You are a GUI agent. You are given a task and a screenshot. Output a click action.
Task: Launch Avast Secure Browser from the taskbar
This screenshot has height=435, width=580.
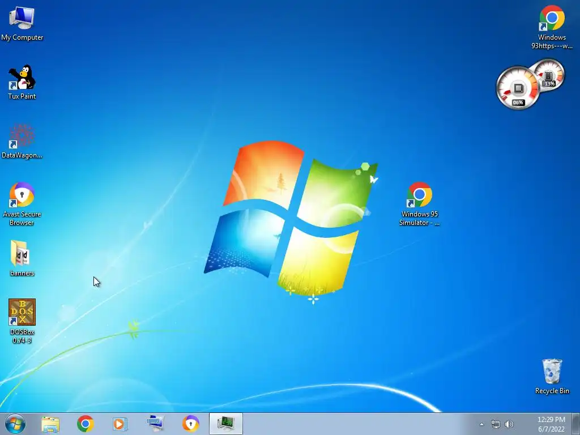click(x=190, y=424)
